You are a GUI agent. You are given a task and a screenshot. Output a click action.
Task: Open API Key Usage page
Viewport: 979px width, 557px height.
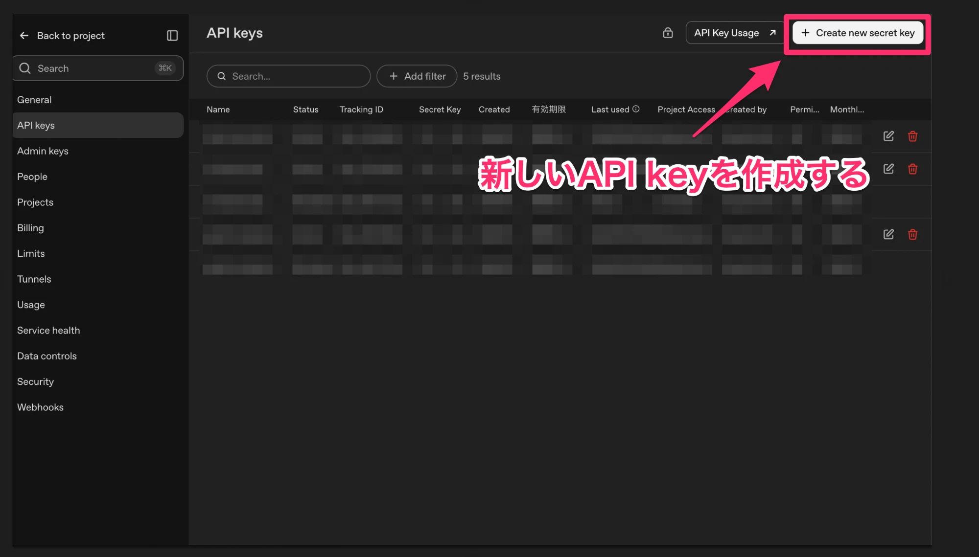coord(735,33)
